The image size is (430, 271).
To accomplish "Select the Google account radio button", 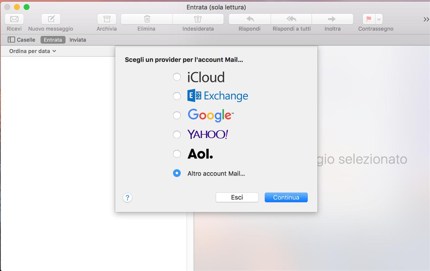I will pyautogui.click(x=177, y=116).
